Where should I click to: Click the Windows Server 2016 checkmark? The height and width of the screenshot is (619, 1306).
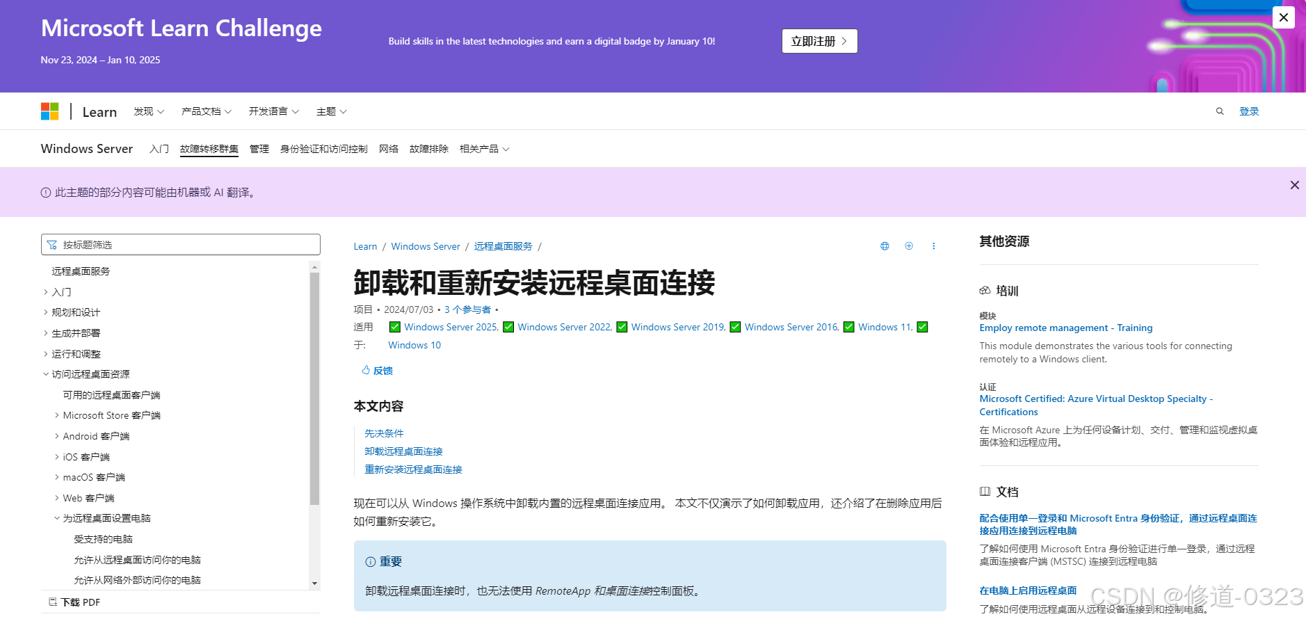(735, 327)
